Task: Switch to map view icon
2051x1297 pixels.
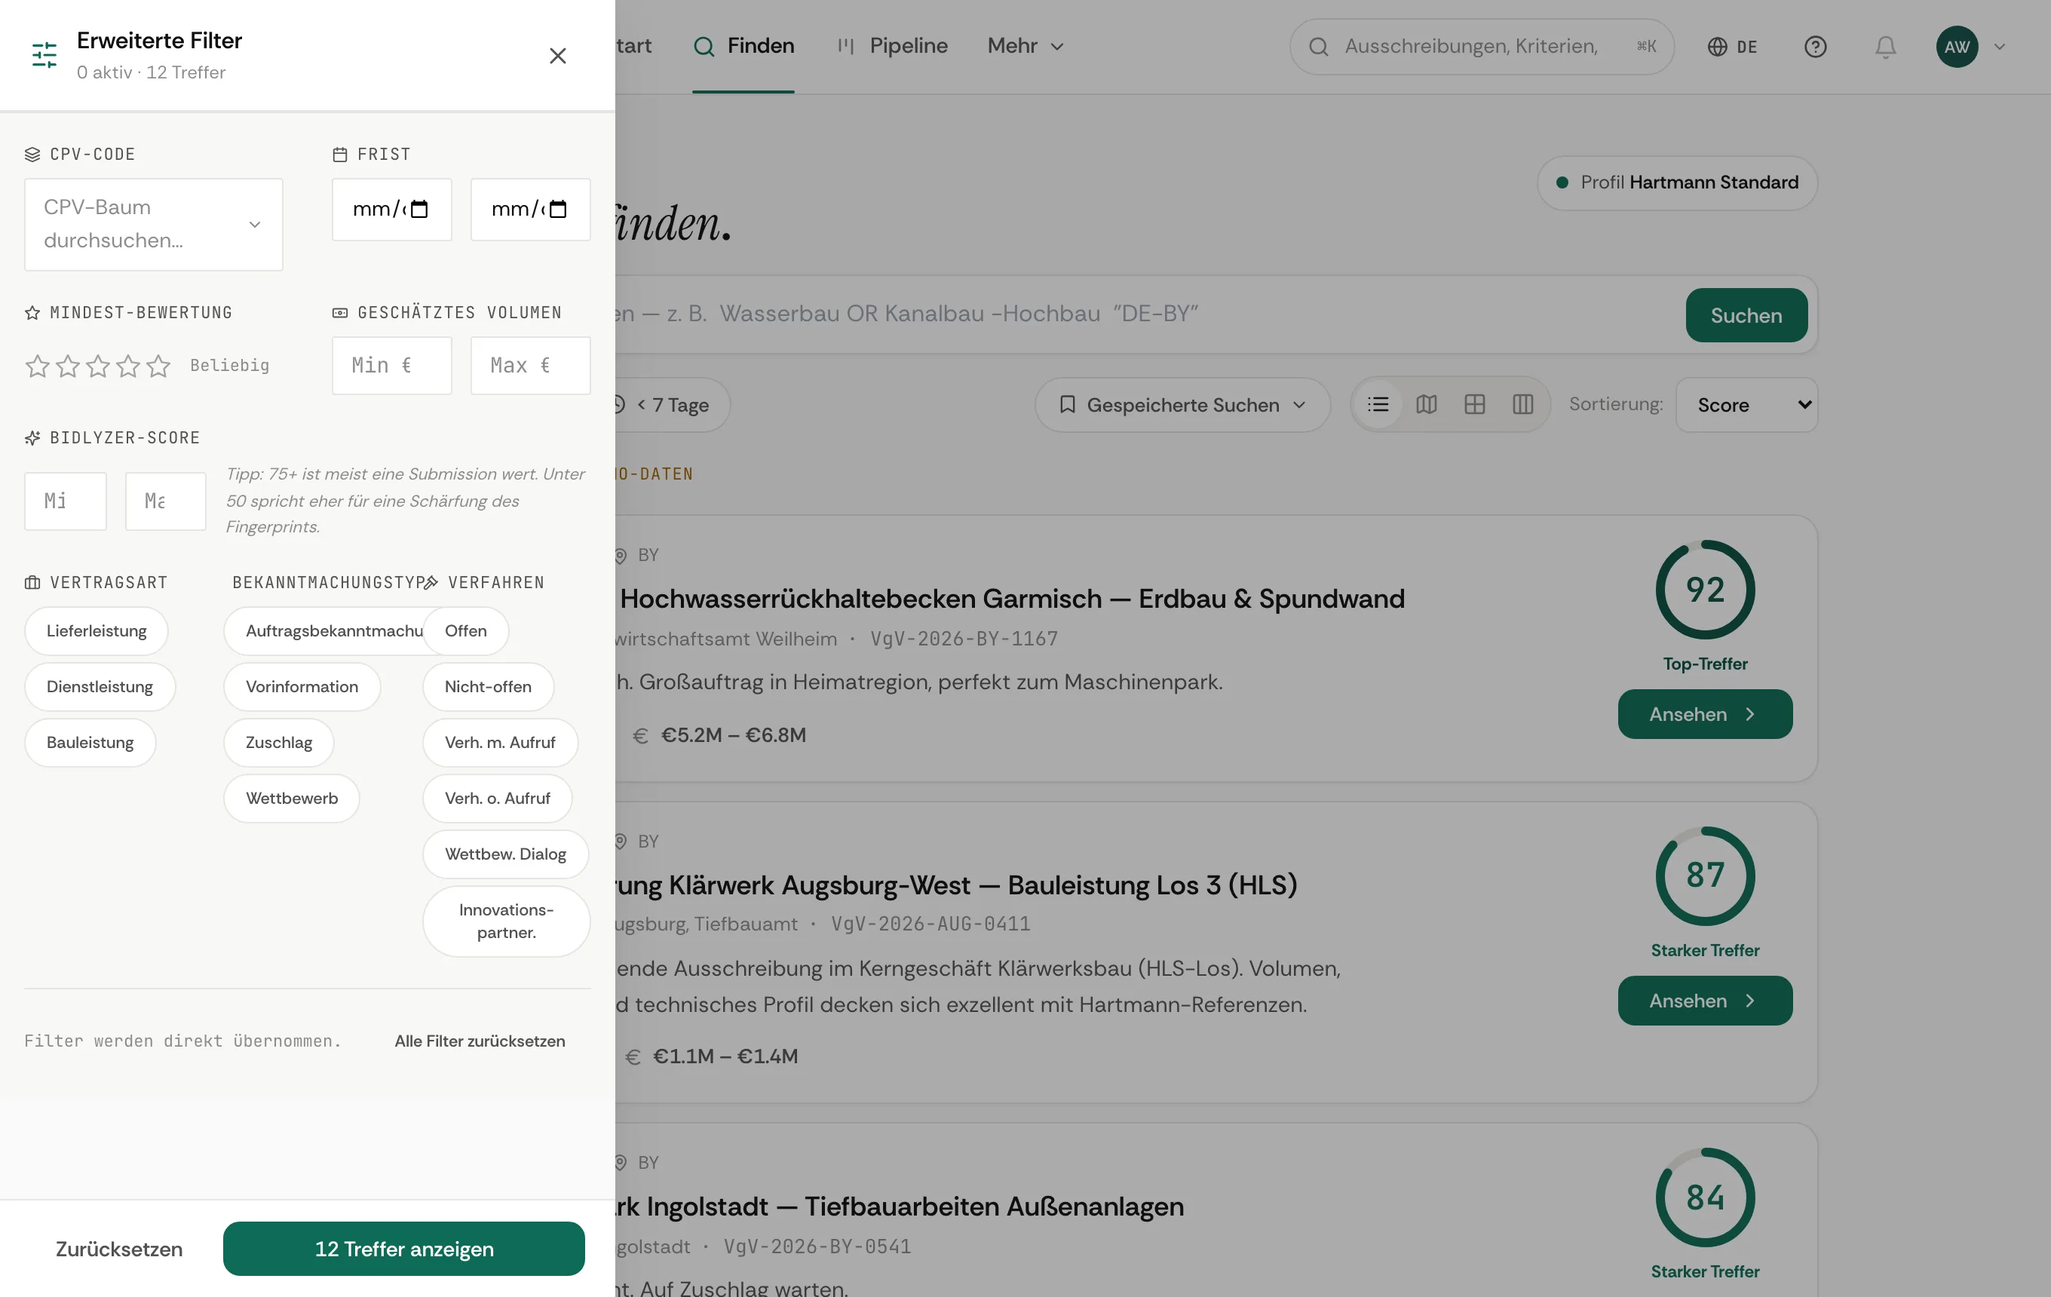Action: [x=1427, y=404]
